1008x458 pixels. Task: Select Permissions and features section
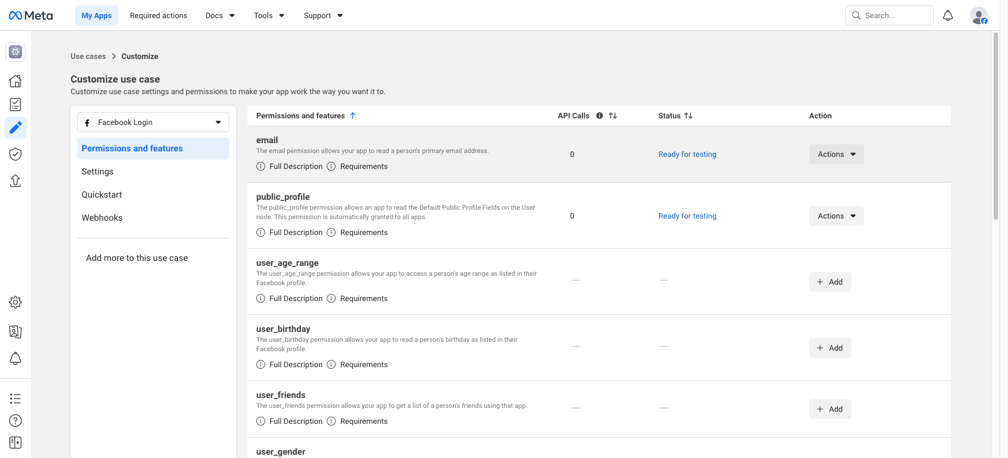[153, 149]
